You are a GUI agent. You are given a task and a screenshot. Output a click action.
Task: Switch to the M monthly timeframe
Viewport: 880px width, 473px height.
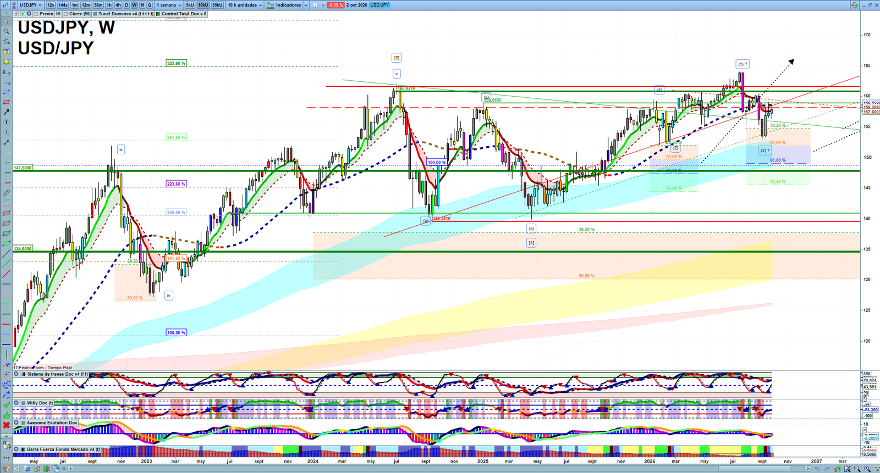click(142, 5)
